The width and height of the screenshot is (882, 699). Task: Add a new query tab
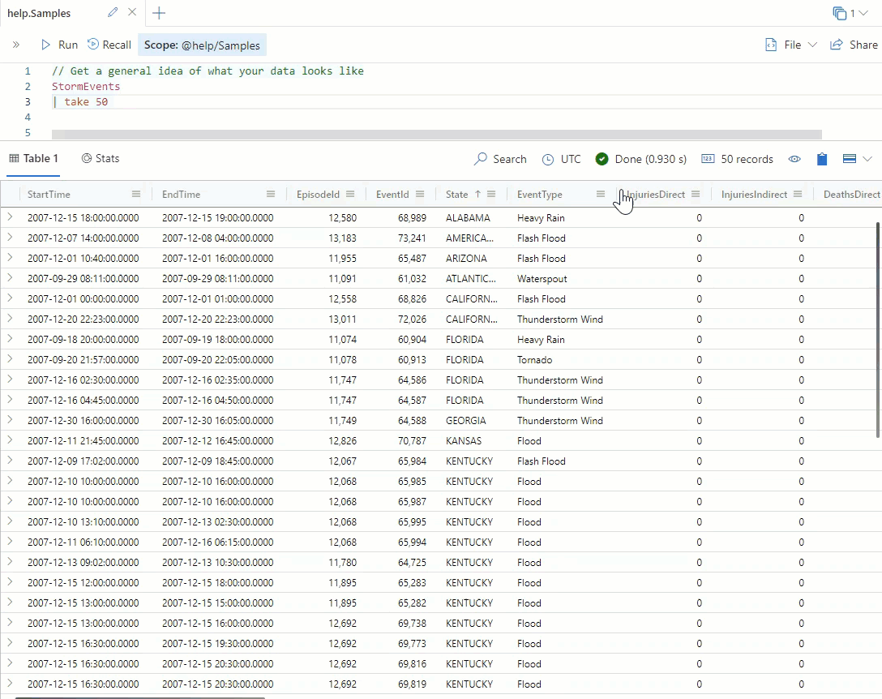click(x=159, y=13)
